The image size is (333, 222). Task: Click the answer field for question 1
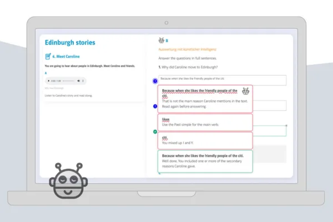coord(222,80)
